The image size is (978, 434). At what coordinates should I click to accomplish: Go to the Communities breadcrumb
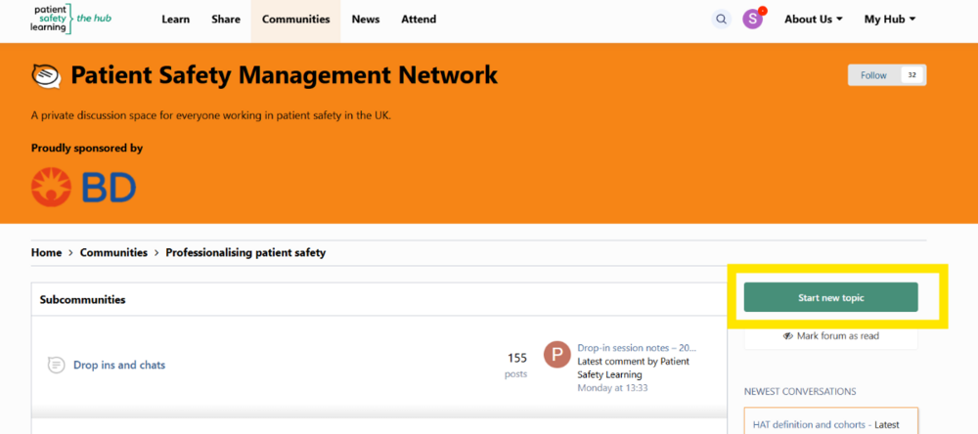point(113,252)
